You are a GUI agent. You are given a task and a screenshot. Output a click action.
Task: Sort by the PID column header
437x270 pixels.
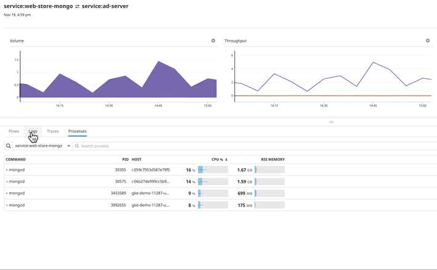pyautogui.click(x=125, y=160)
